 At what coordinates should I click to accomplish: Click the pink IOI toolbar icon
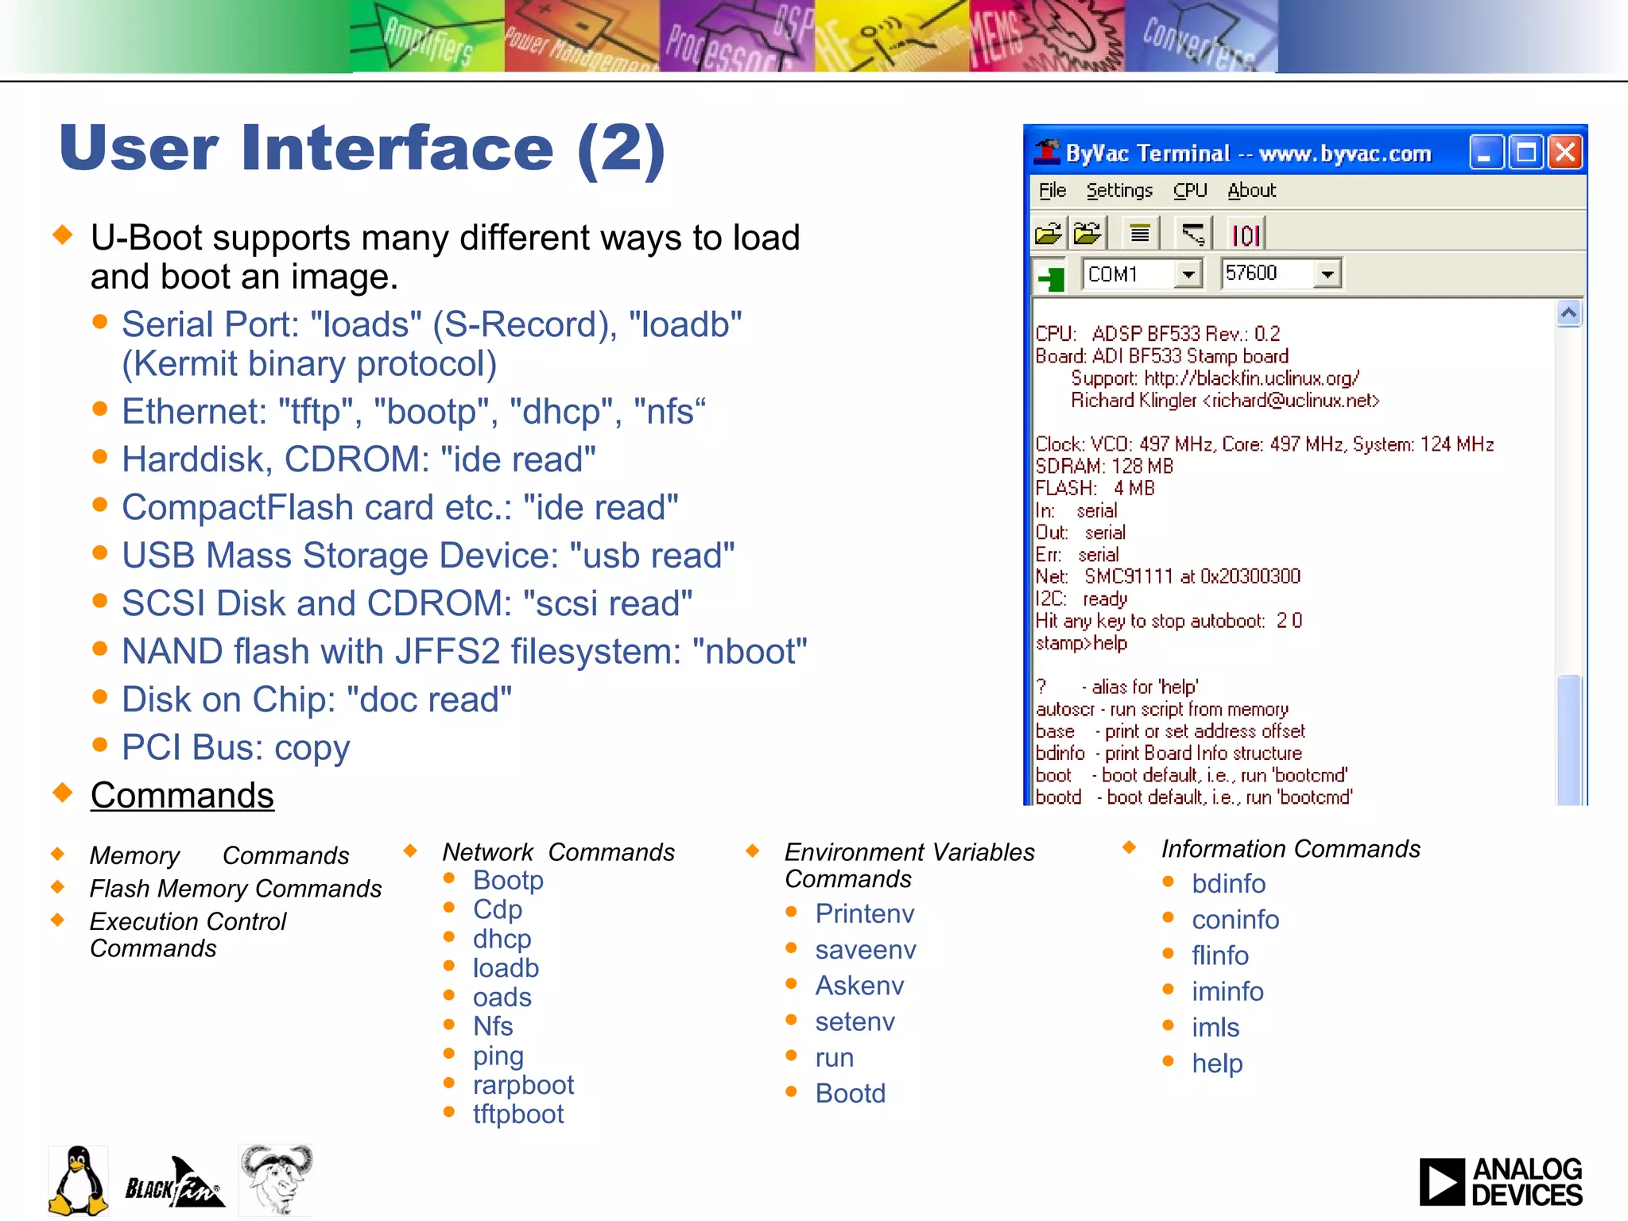click(x=1245, y=235)
